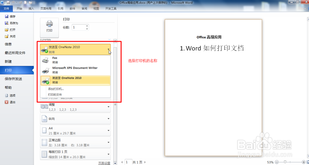Click 打印的文件 in printer list
Image resolution: width=309 pixels, height=165 pixels.
pos(55,95)
